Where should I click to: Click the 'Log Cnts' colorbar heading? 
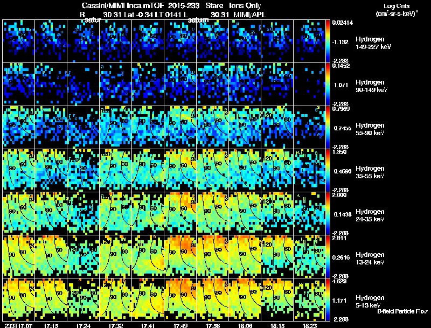tap(397, 6)
